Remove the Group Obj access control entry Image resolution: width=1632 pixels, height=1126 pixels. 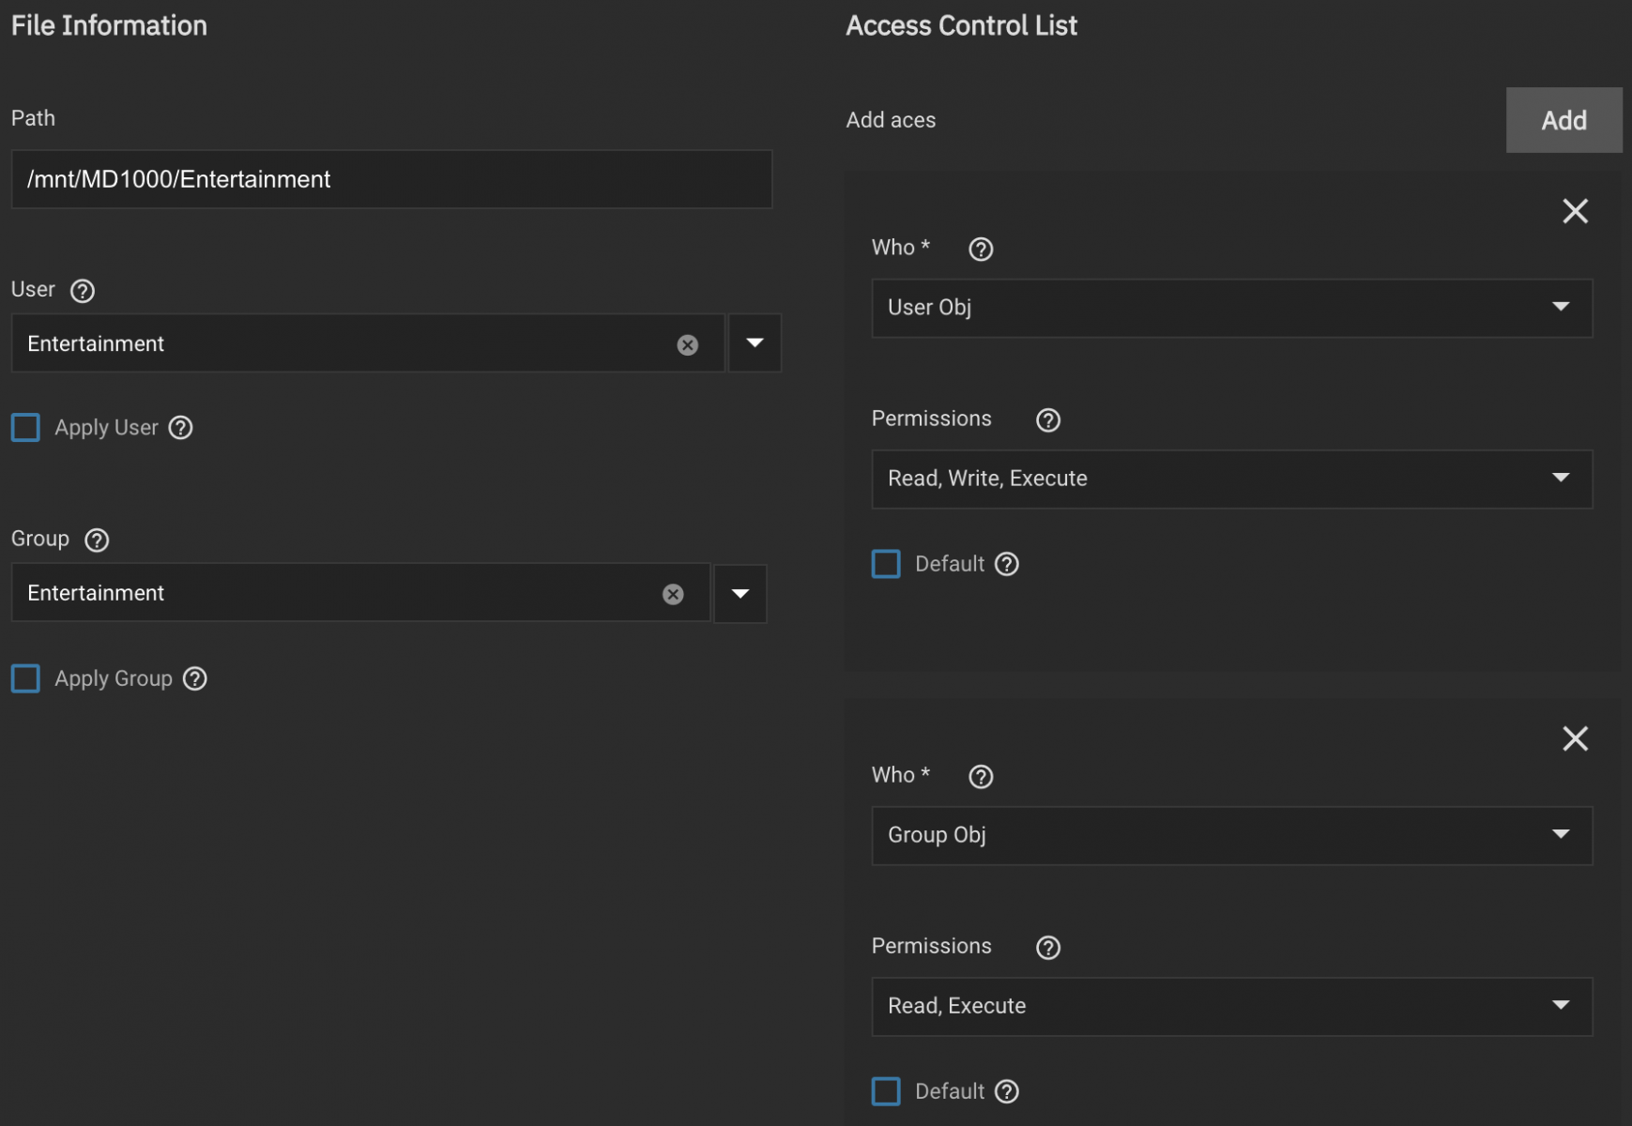(1575, 738)
